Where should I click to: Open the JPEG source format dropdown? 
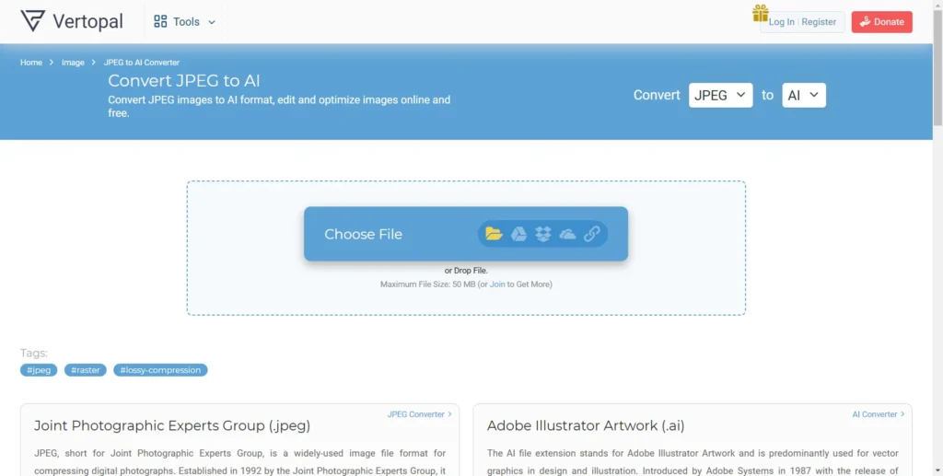(720, 95)
